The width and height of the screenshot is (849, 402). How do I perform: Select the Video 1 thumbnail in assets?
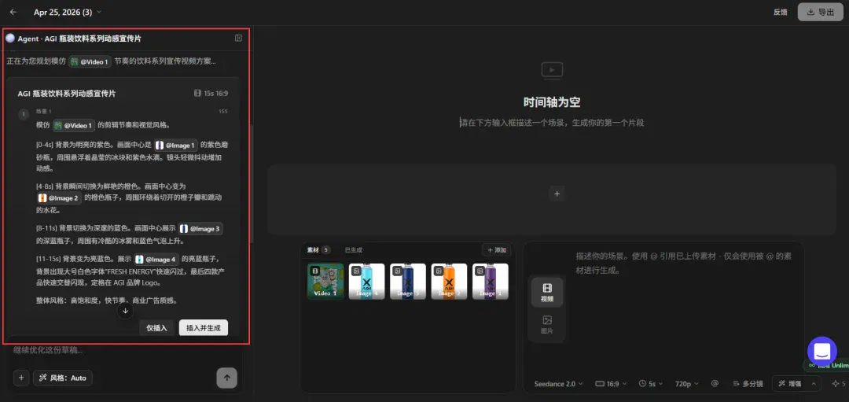pos(325,281)
